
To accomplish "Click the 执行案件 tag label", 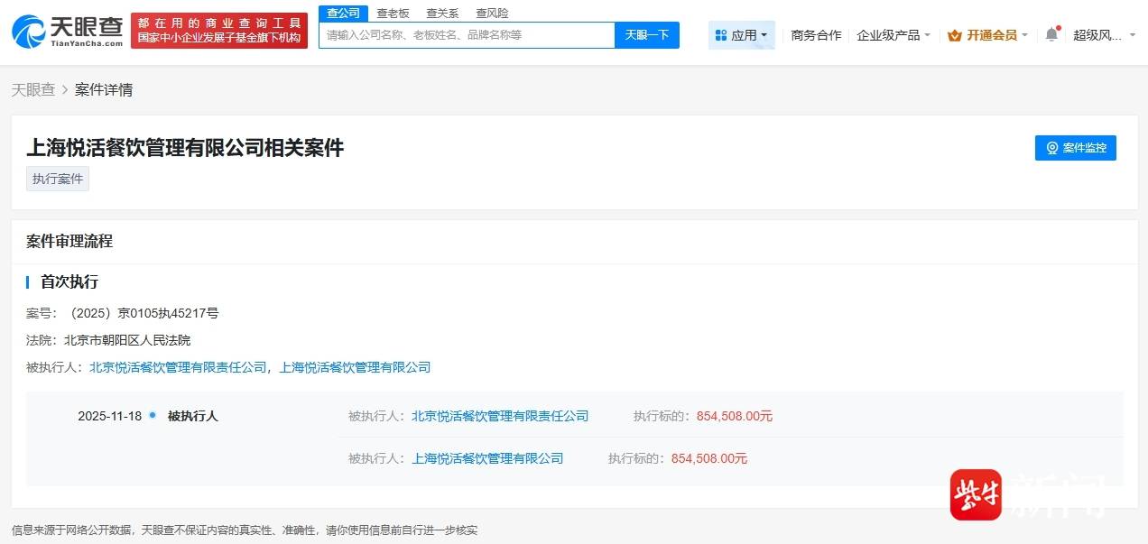I will coord(58,179).
